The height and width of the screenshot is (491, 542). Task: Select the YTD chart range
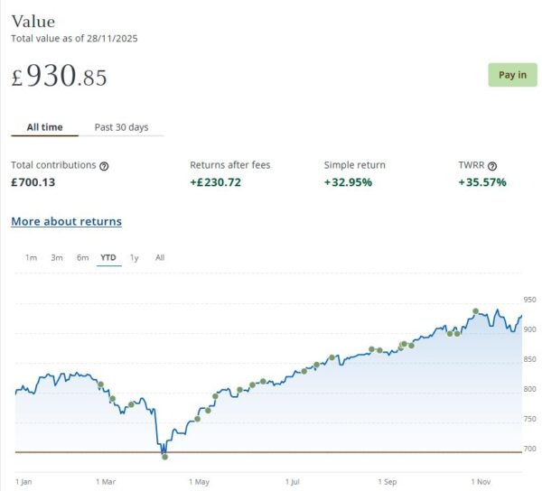(x=108, y=258)
